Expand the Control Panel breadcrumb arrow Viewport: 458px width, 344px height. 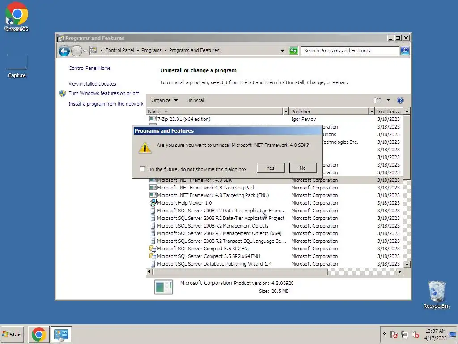click(x=138, y=50)
